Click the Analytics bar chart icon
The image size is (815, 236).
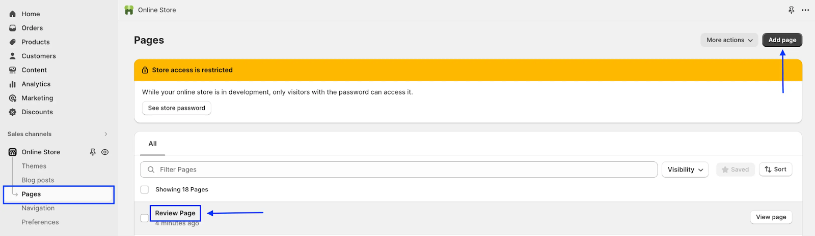coord(13,84)
